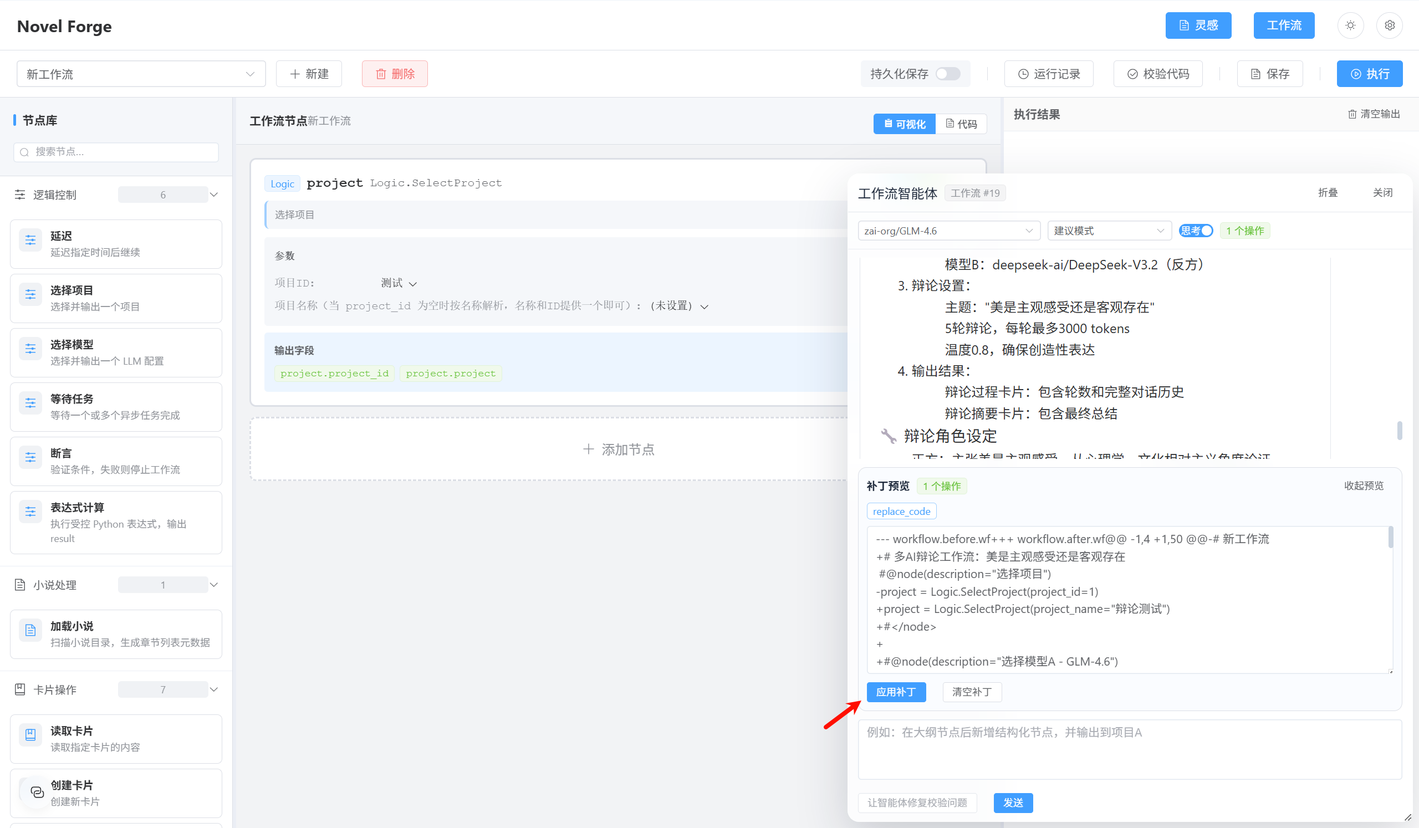Click the 读取卡片 bookmark icon
1419x828 pixels.
point(30,734)
